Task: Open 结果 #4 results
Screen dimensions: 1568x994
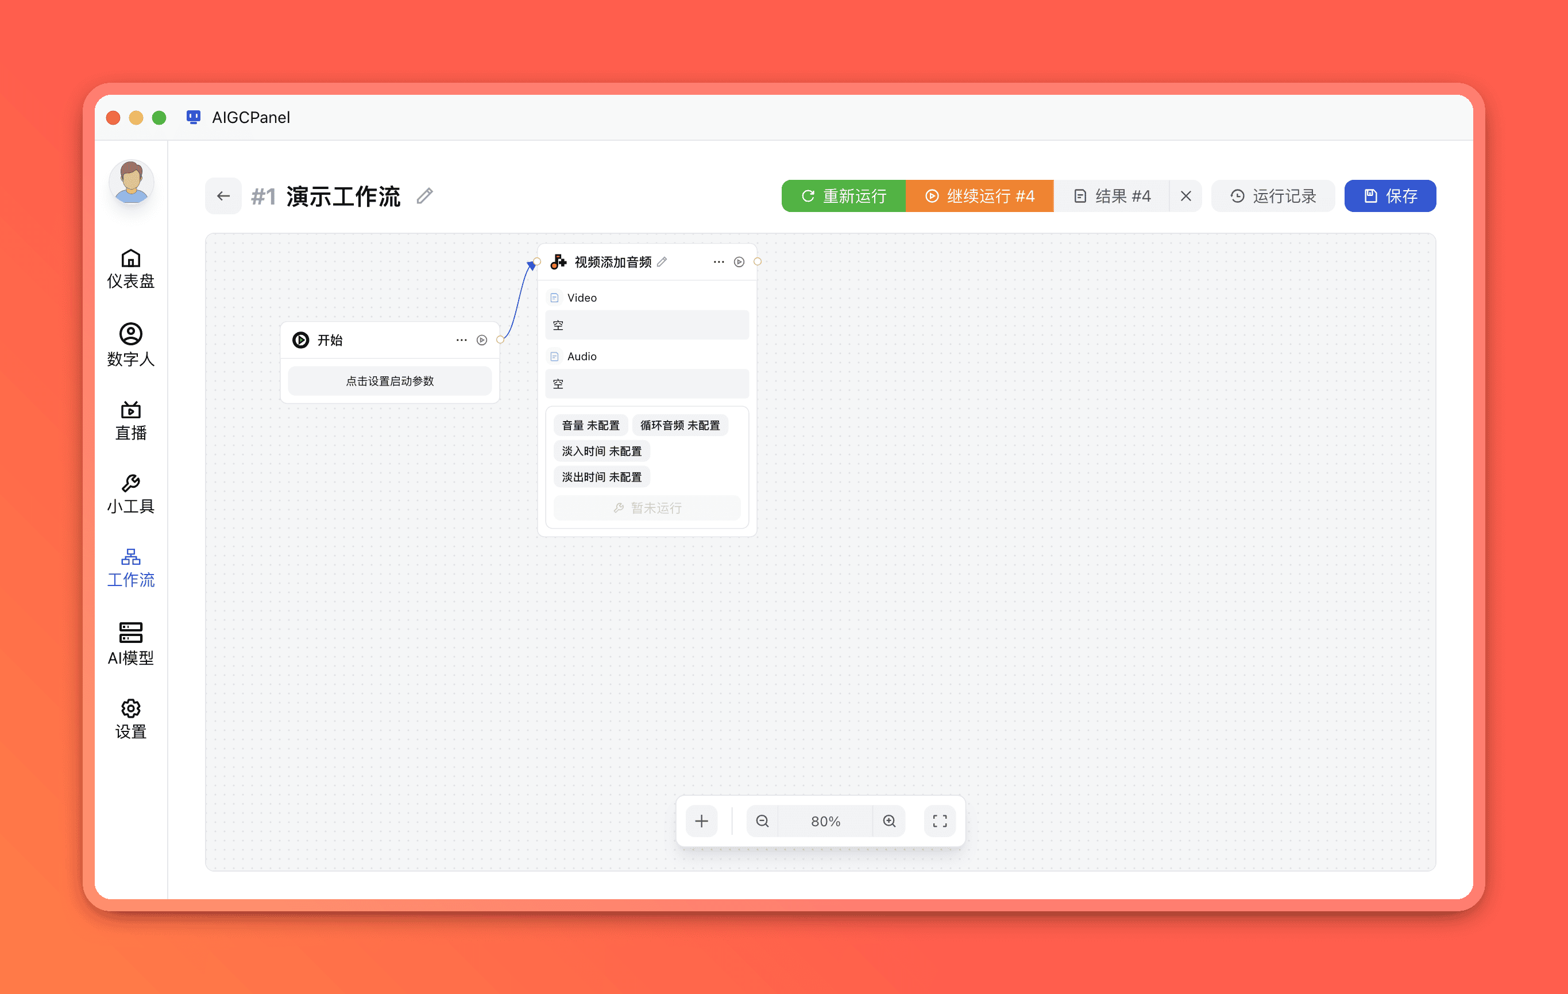Action: click(1111, 196)
